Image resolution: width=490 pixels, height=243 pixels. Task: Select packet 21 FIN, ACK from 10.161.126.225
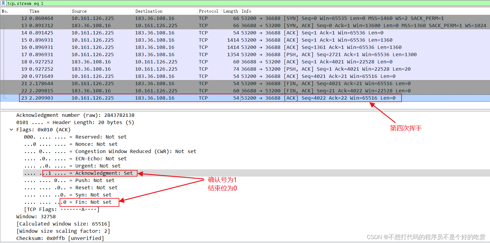click(245, 84)
